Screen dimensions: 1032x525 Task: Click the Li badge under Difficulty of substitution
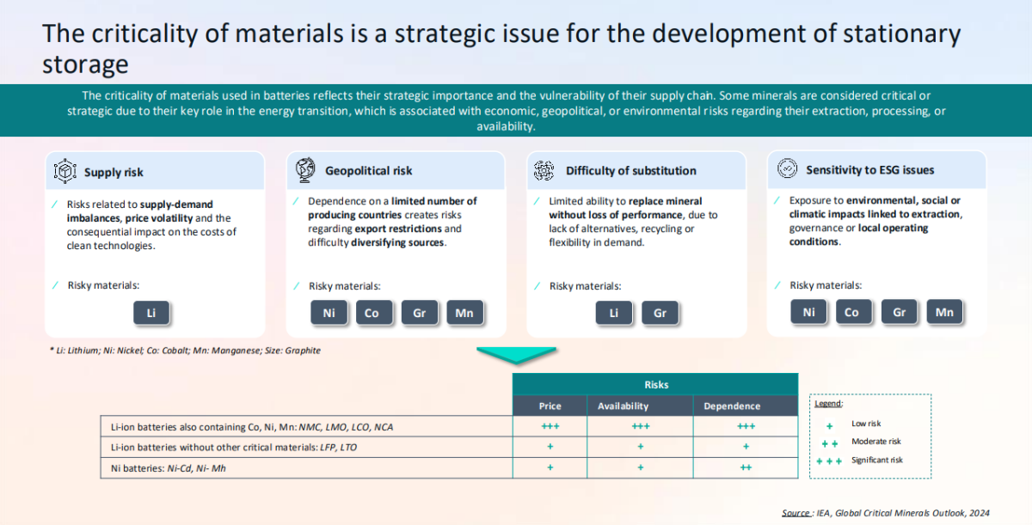coord(614,313)
